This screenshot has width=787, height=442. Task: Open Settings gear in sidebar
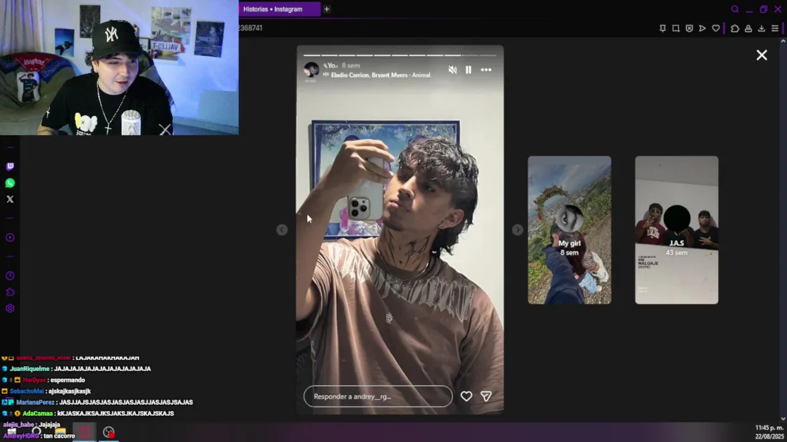click(x=10, y=308)
